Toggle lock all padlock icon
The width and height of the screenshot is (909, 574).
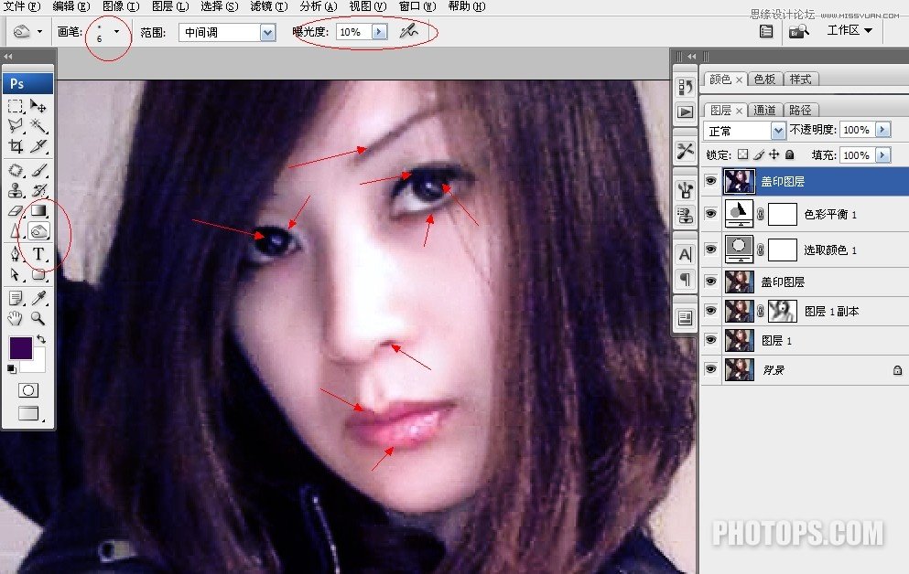(x=790, y=154)
